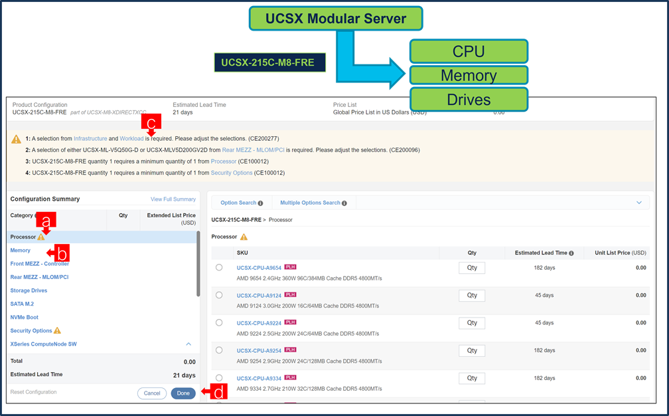The image size is (669, 416).
Task: Follow the Processor link in warning 3
Action: (224, 161)
